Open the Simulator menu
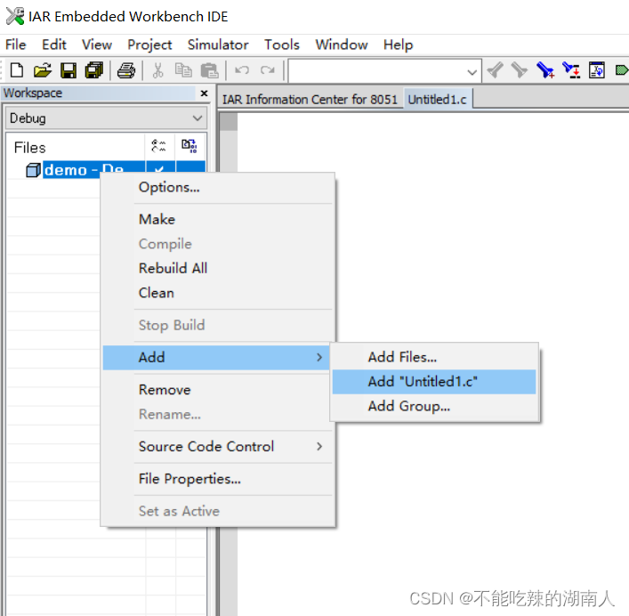 tap(218, 45)
